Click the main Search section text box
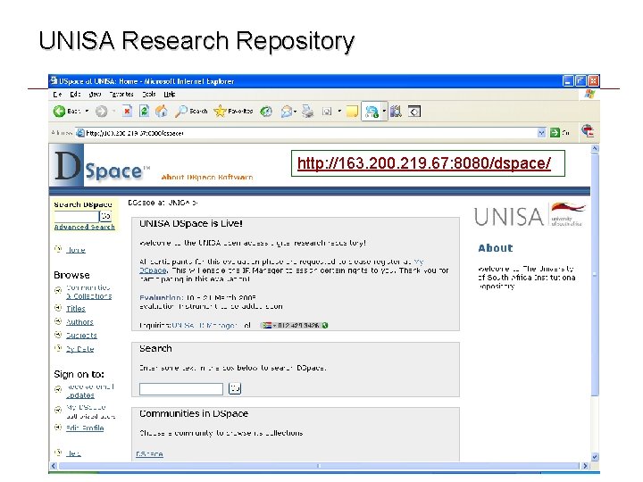The image size is (643, 482). click(181, 388)
